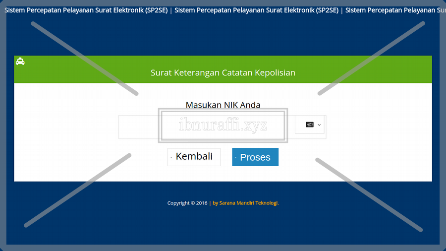Click the leftmost SP2SE marquee text
Viewport: 446px width, 251px height.
point(86,10)
